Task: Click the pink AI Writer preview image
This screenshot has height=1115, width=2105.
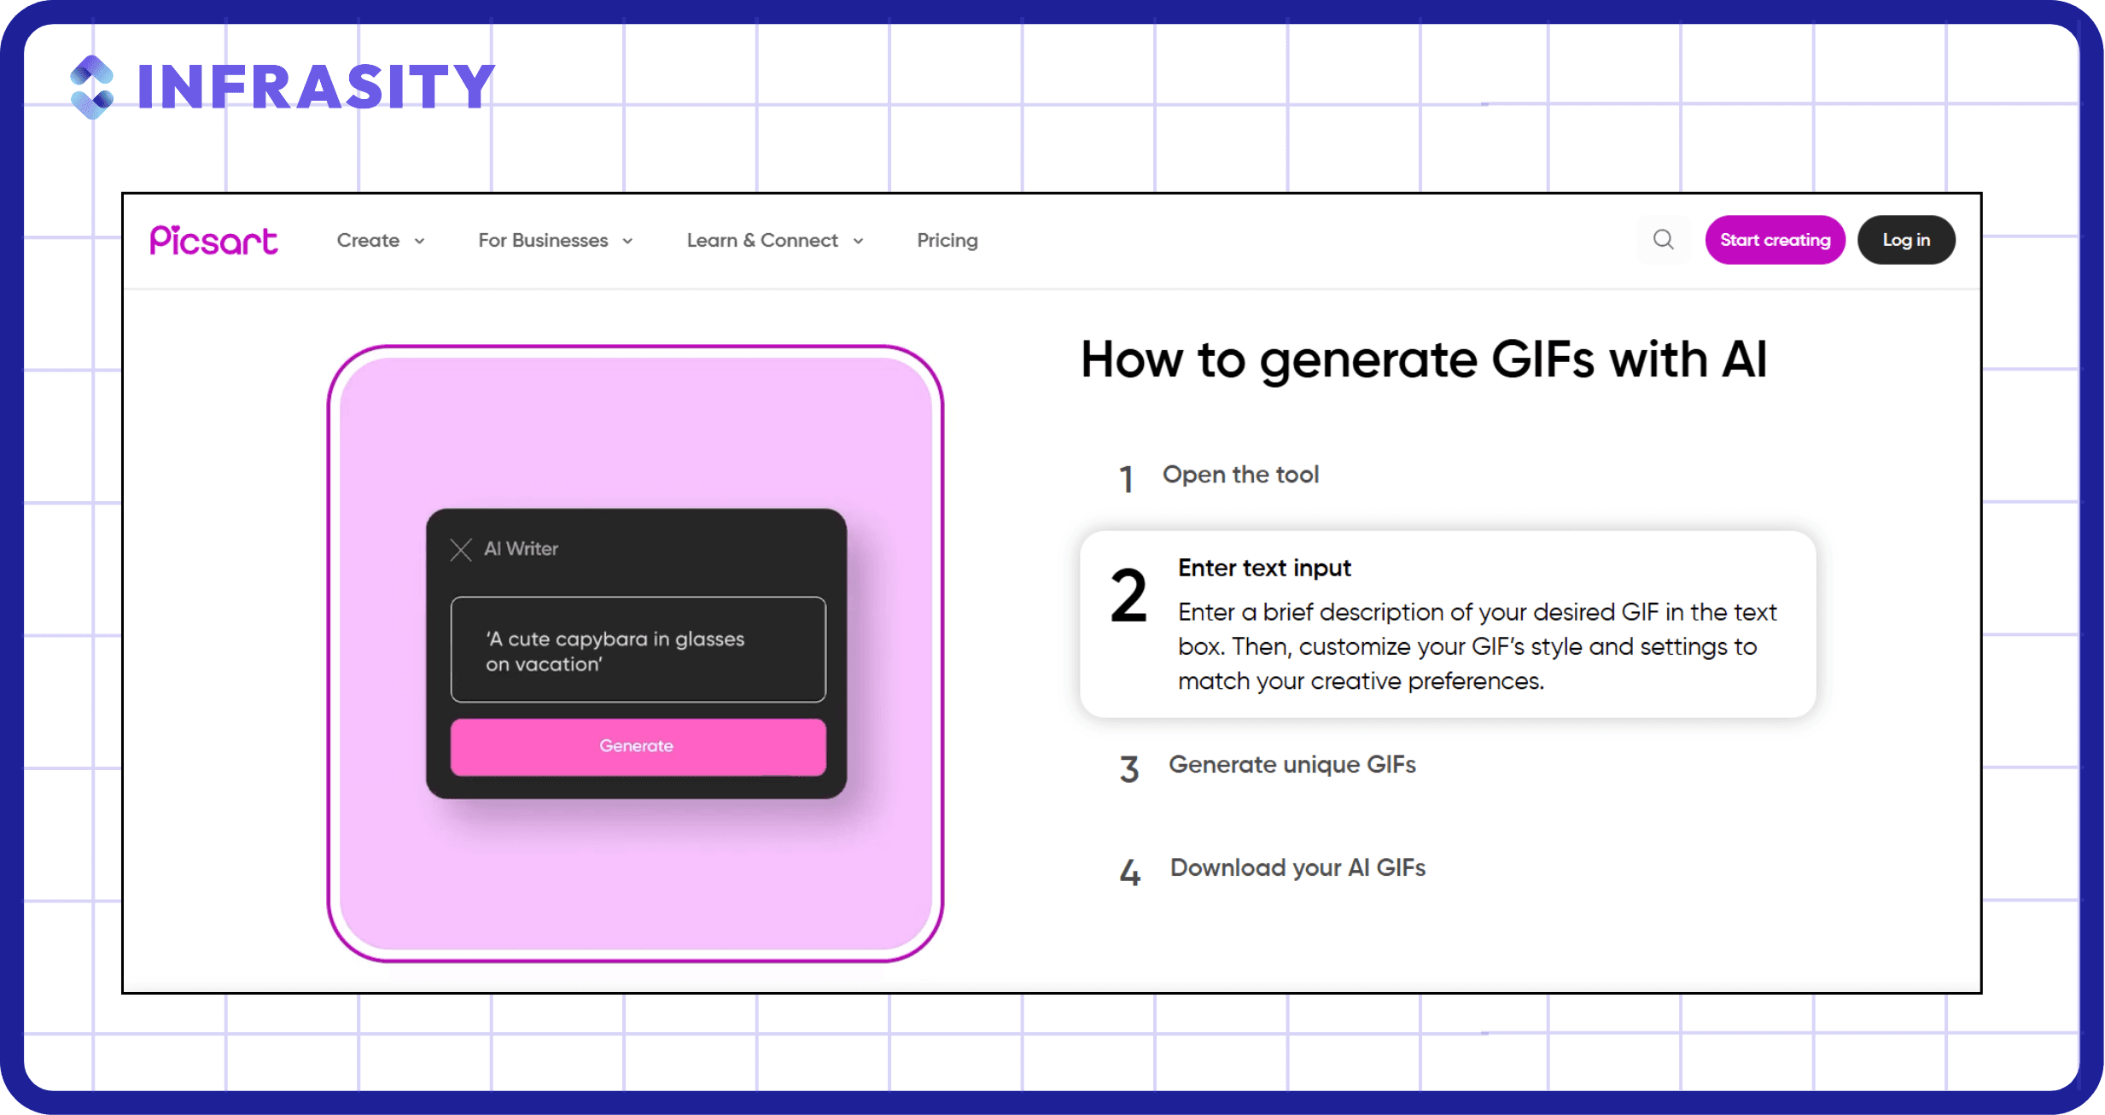Action: (x=635, y=653)
